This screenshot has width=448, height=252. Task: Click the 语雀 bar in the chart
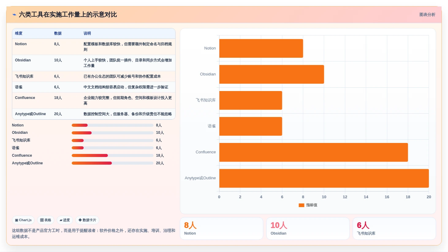[x=251, y=126]
